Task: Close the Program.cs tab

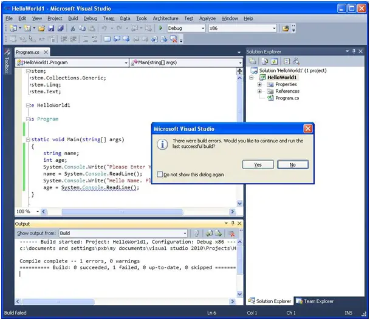Action: 46,52
